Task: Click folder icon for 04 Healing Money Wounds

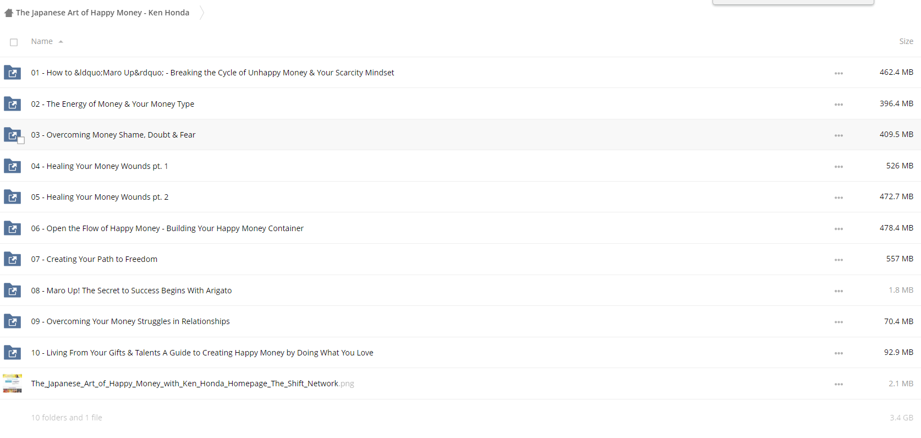Action: pyautogui.click(x=12, y=166)
